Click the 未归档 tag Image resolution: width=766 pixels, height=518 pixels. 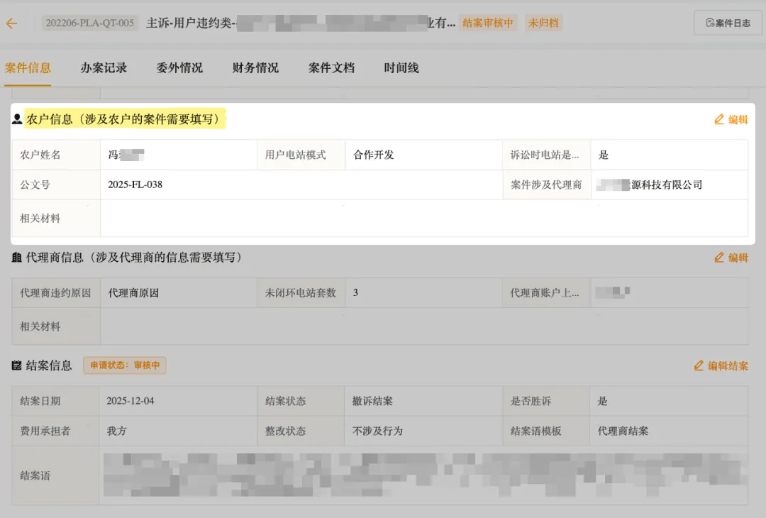pyautogui.click(x=543, y=23)
